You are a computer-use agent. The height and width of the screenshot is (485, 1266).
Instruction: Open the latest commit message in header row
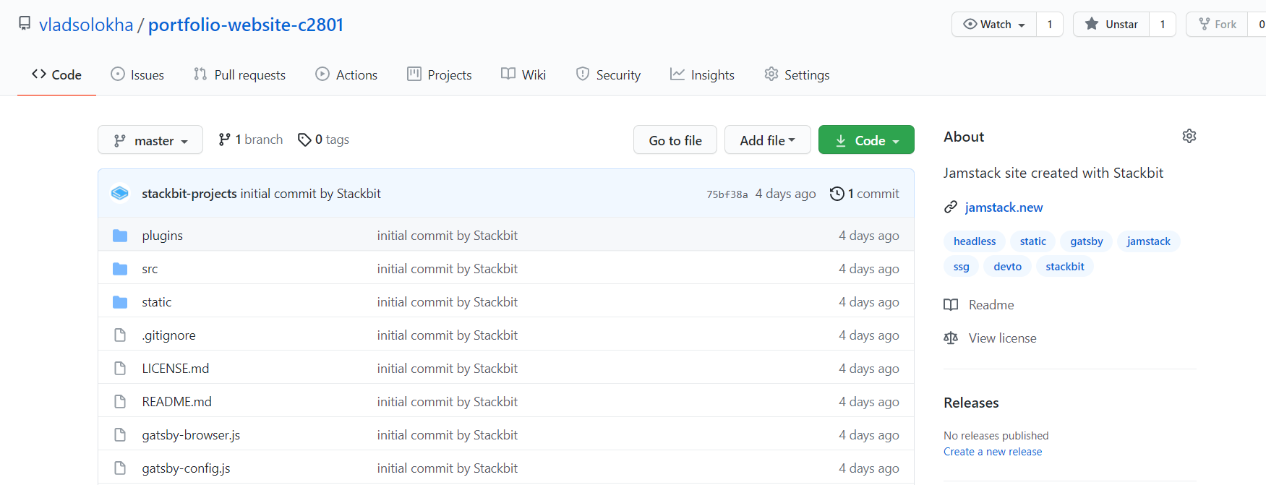point(311,194)
